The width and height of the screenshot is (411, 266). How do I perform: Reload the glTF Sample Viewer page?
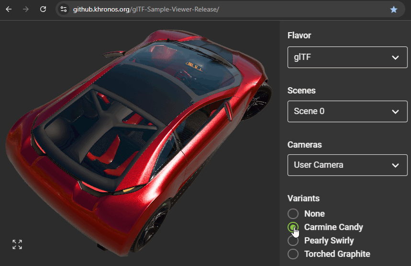pos(43,10)
